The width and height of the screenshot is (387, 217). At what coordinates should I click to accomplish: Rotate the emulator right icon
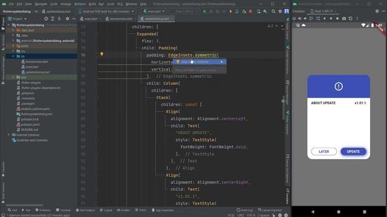click(x=318, y=19)
